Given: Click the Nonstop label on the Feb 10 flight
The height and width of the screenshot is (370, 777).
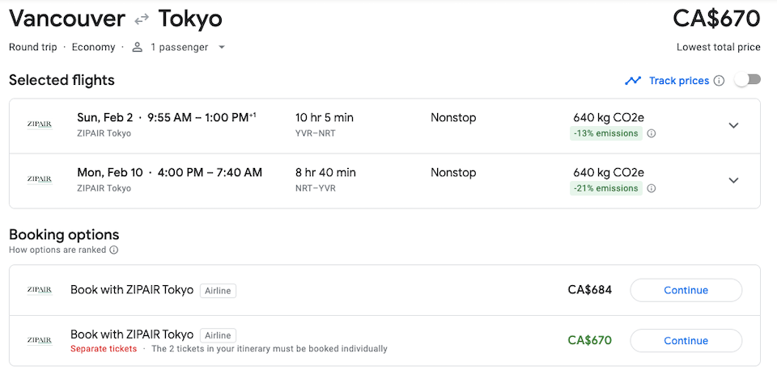Looking at the screenshot, I should tap(453, 173).
